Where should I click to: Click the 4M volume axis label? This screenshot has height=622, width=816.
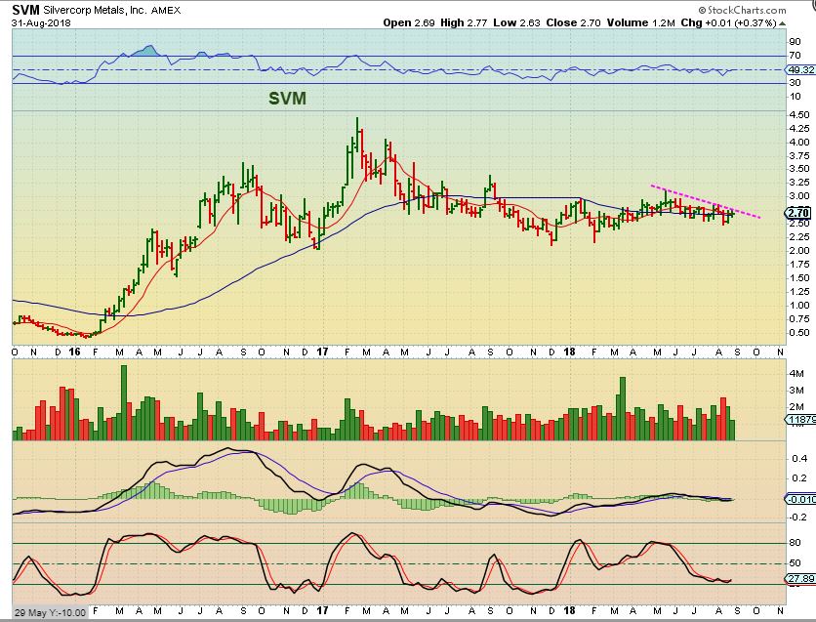(x=796, y=374)
